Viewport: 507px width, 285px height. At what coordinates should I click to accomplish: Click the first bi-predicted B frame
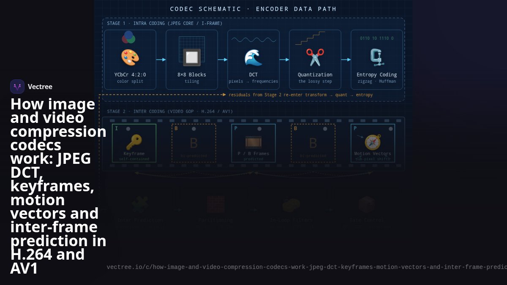(194, 143)
